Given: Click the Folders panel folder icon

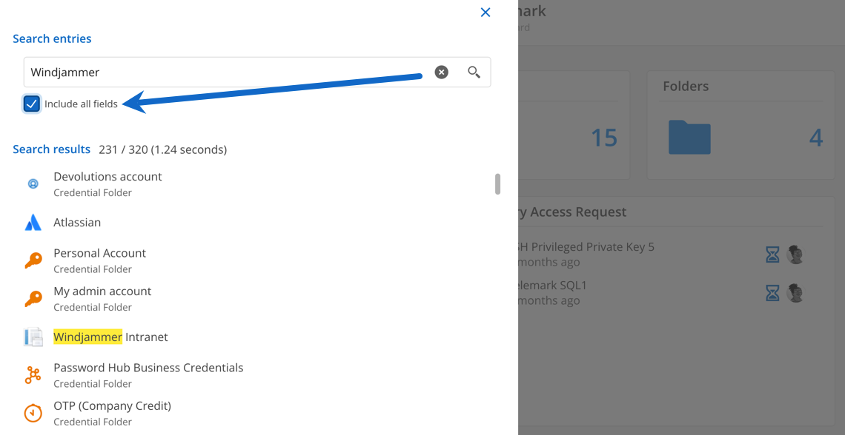Looking at the screenshot, I should [x=689, y=137].
